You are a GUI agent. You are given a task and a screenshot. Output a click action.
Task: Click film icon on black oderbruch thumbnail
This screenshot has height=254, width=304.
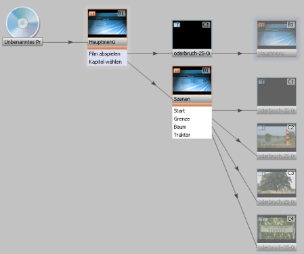pos(177,24)
